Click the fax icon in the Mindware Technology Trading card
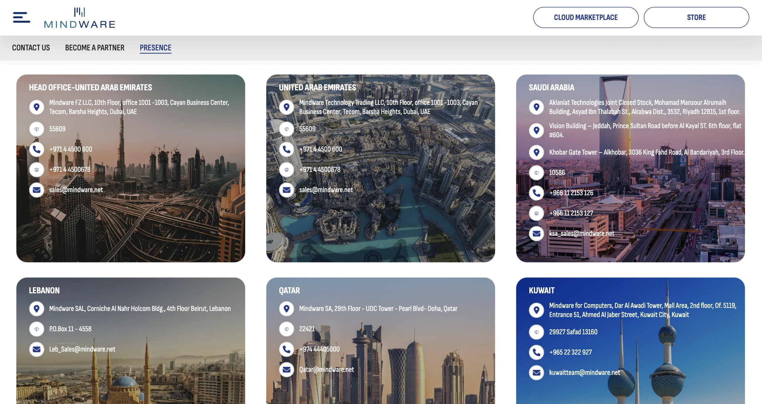762x404 pixels. pos(286,170)
